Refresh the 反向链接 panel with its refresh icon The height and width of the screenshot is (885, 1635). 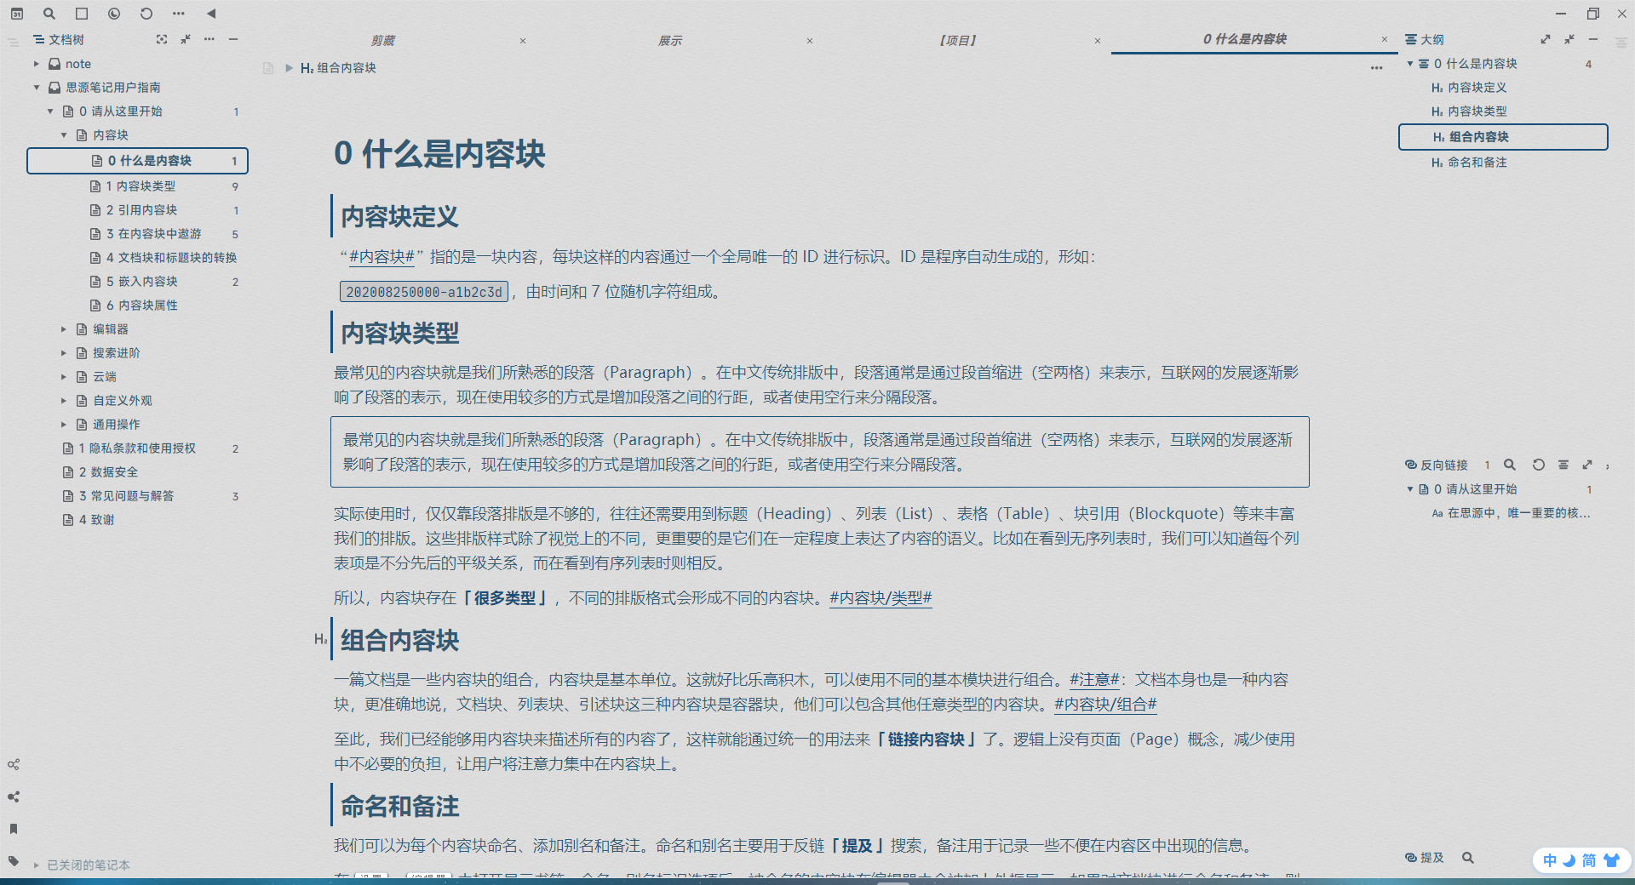[x=1538, y=465]
